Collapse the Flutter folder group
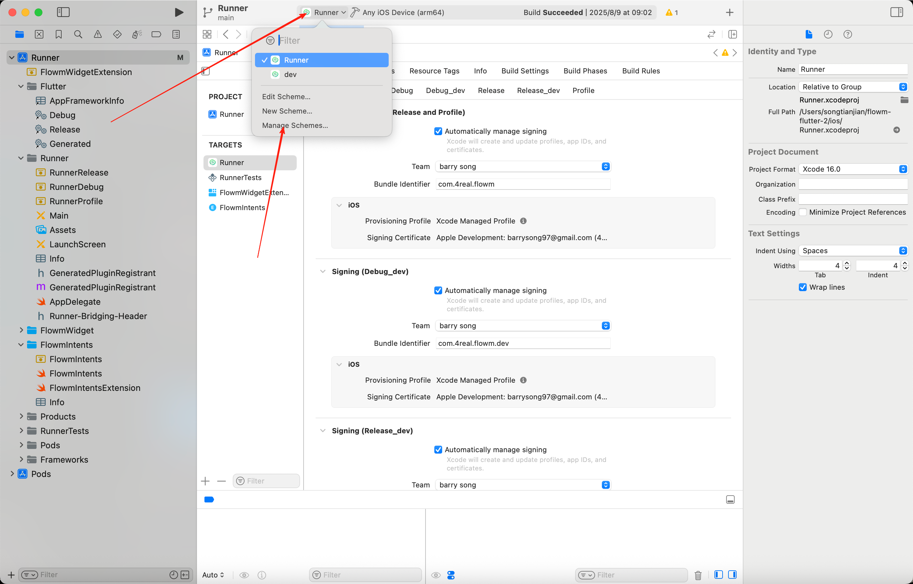Viewport: 913px width, 584px height. click(x=21, y=86)
